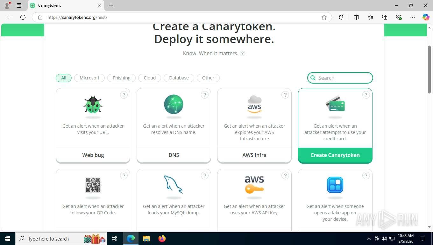The image size is (433, 245).
Task: Click the QR Code token icon
Action: [x=93, y=185]
